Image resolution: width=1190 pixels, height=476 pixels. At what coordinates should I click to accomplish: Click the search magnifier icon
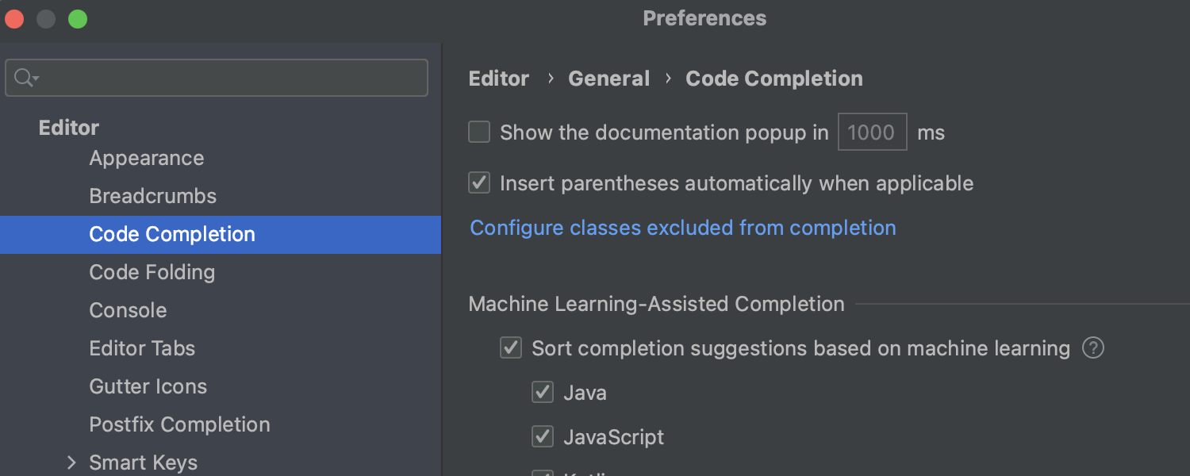tap(24, 78)
